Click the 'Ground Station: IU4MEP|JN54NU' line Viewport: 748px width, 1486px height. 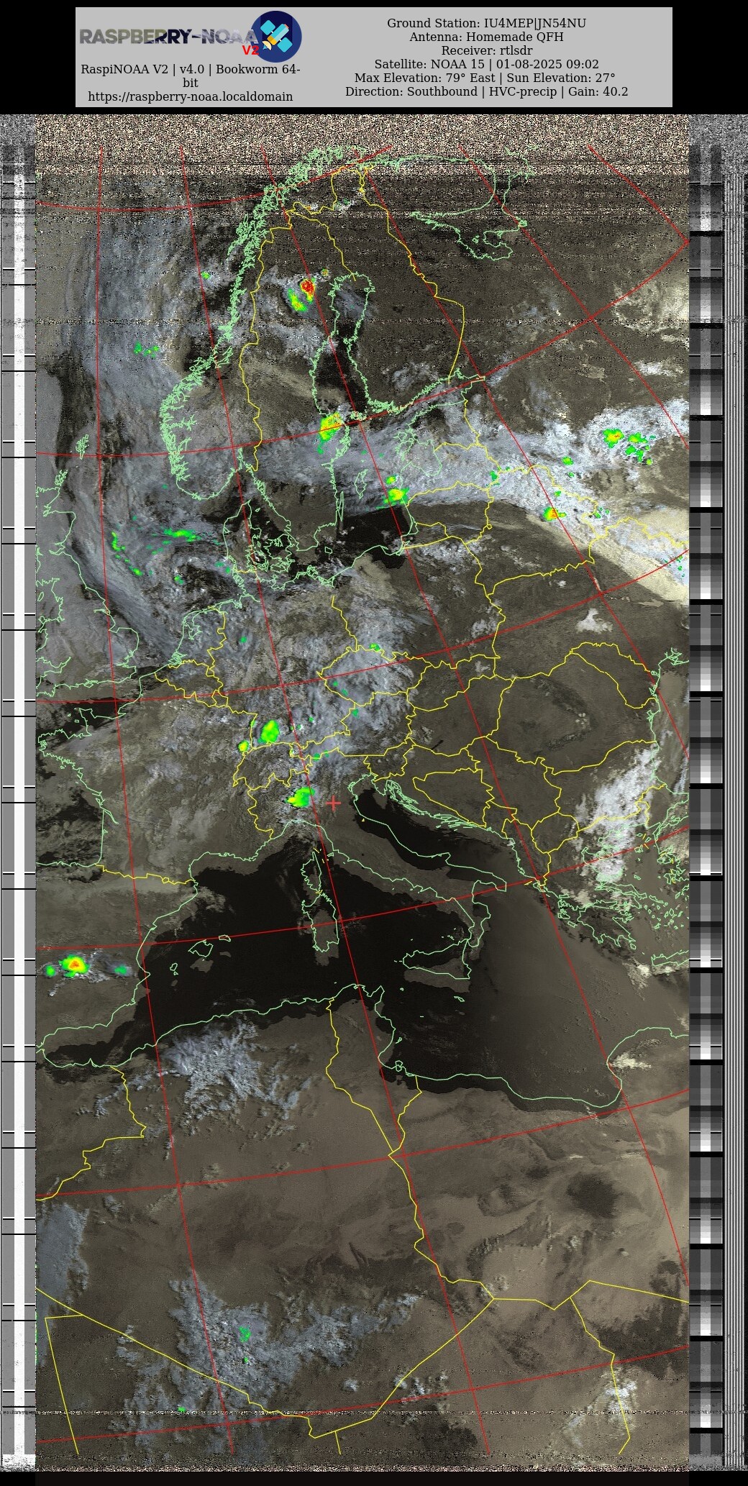coord(487,23)
